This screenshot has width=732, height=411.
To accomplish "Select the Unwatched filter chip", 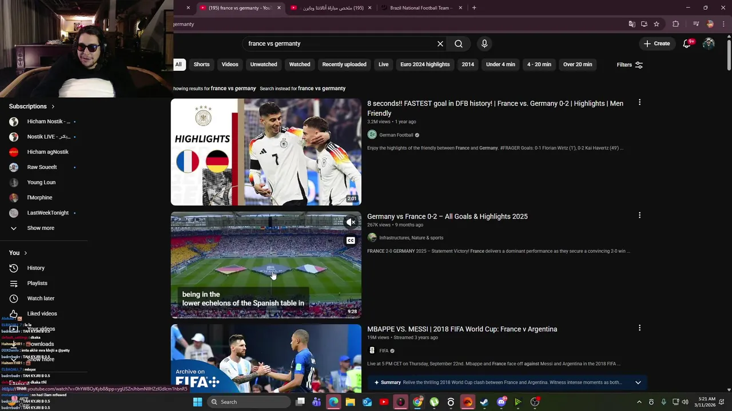I will 264,65.
